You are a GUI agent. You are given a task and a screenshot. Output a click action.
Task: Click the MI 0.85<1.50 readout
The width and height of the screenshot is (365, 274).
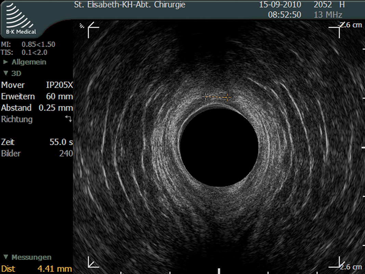[28, 44]
